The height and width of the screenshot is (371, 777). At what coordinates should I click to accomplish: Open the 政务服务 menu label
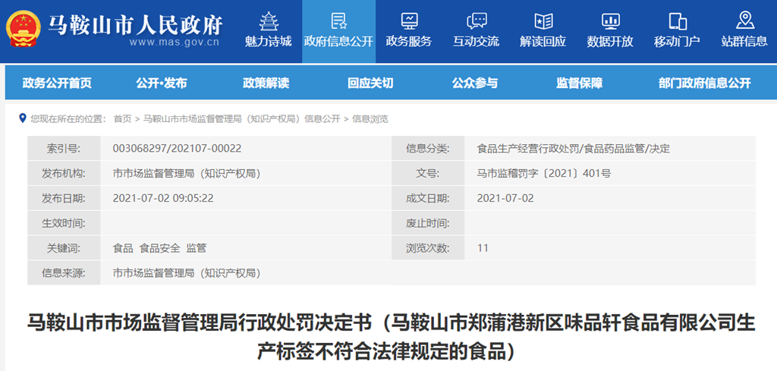[409, 42]
